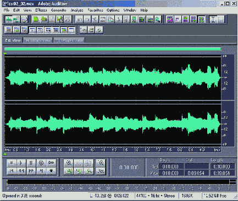
Task: Click the Pause transport button
Action: pos(31,163)
